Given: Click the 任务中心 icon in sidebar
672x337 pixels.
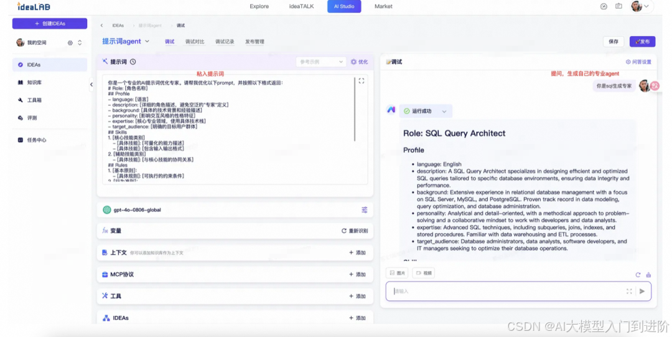Looking at the screenshot, I should tap(20, 140).
